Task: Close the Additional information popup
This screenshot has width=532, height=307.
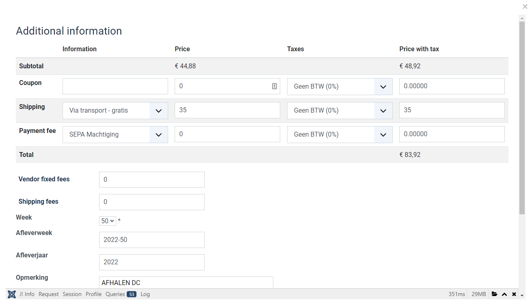Action: click(525, 7)
